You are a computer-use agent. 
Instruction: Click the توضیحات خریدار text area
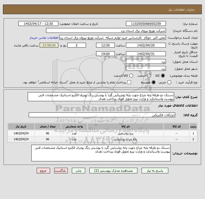pyautogui.click(x=101, y=153)
